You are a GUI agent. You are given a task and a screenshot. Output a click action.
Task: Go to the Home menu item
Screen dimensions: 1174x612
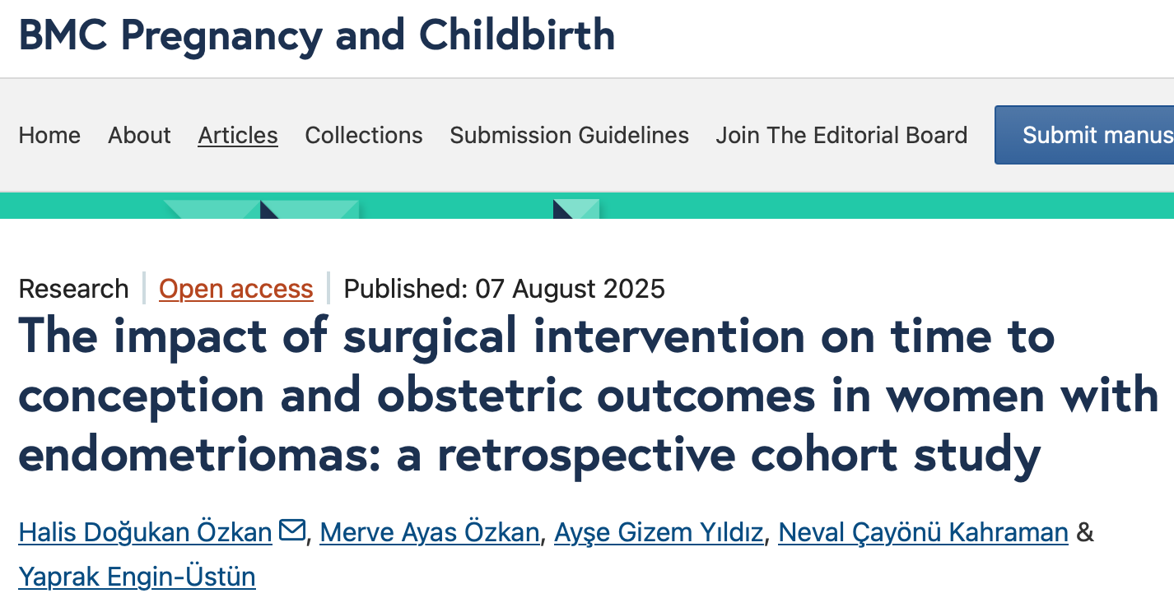click(49, 135)
